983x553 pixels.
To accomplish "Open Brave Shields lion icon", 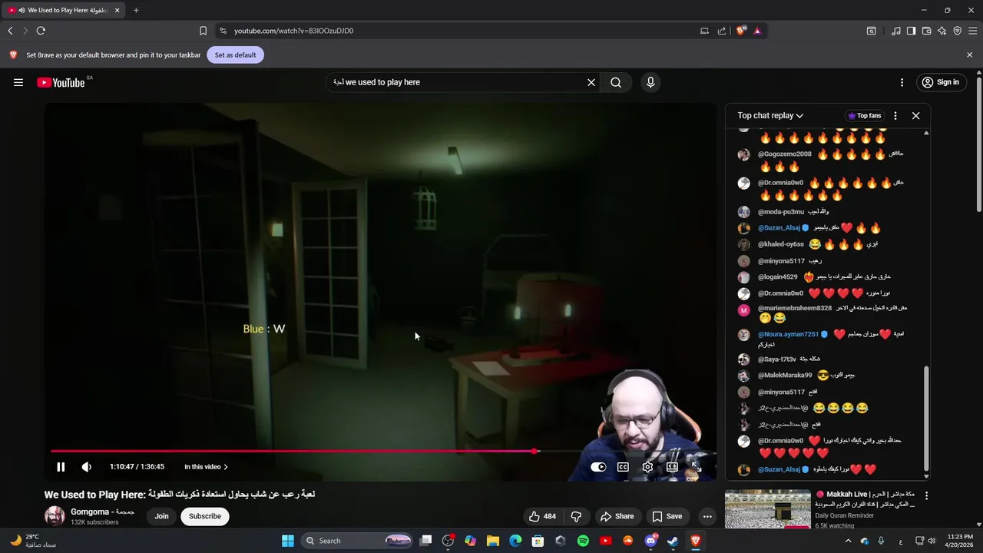I will coord(740,31).
